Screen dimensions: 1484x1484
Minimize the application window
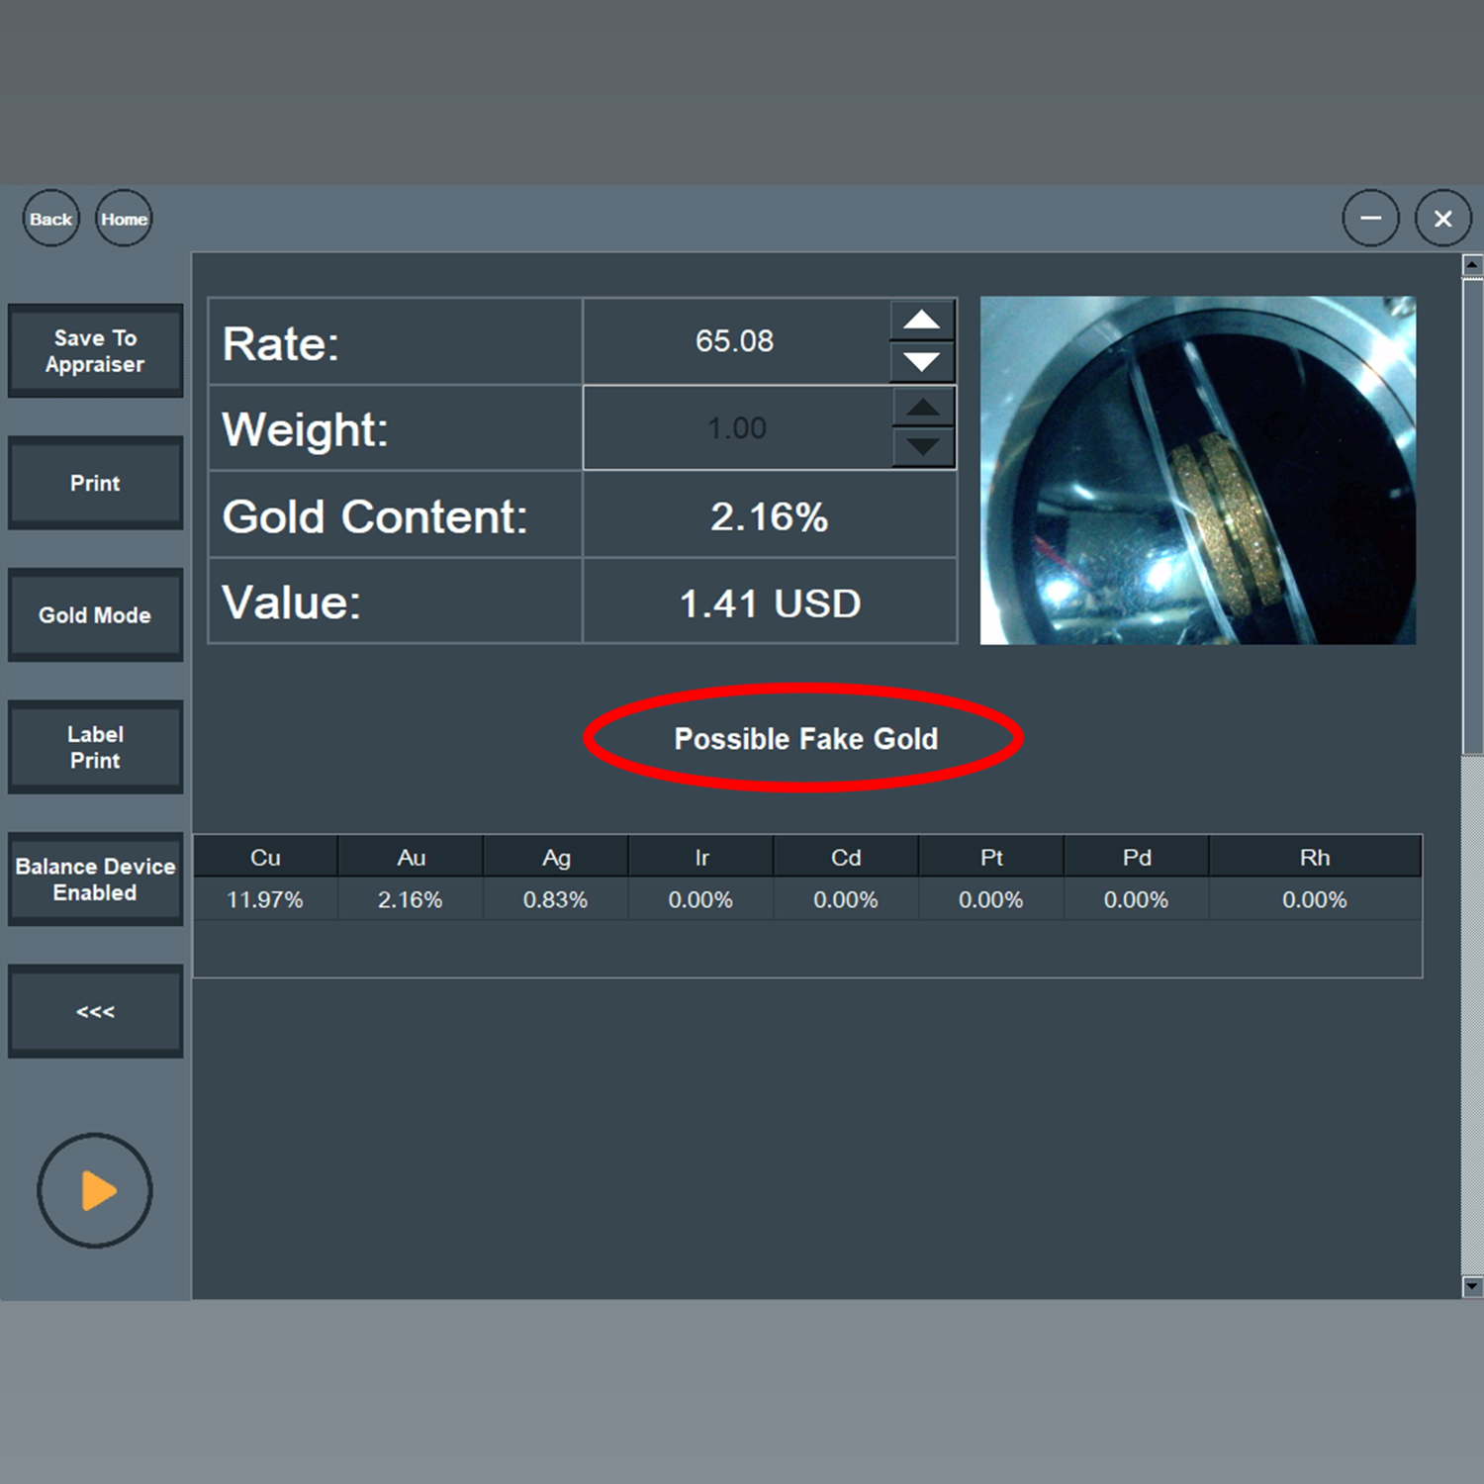(1370, 219)
